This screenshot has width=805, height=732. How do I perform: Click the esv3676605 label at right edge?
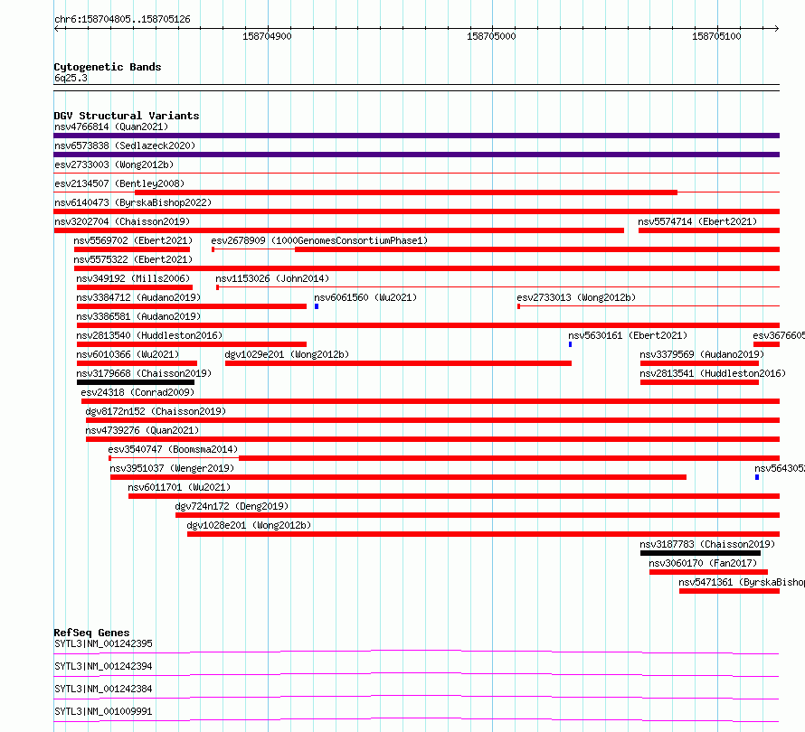tap(779, 335)
